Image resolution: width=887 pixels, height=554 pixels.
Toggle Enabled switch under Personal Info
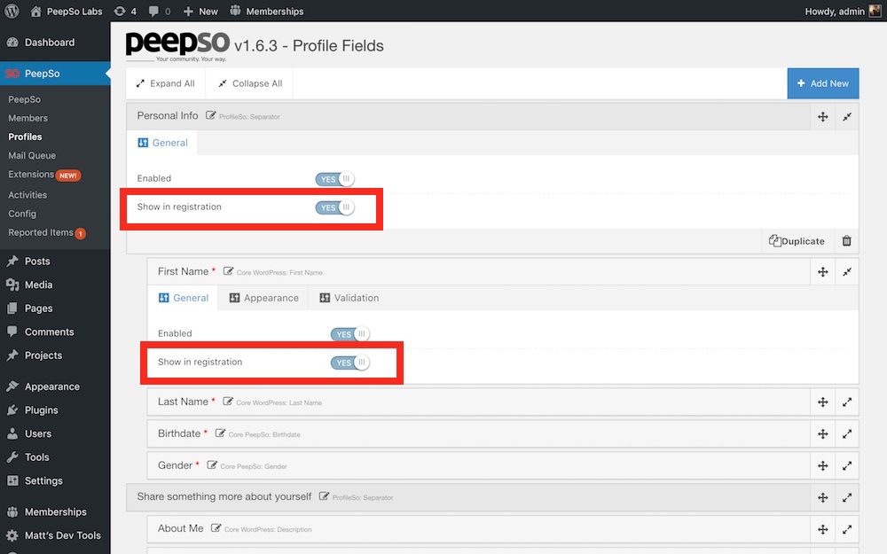pos(335,179)
